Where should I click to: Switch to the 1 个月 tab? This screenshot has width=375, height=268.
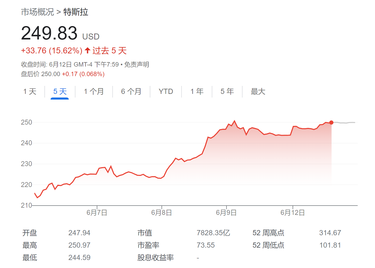tap(94, 91)
